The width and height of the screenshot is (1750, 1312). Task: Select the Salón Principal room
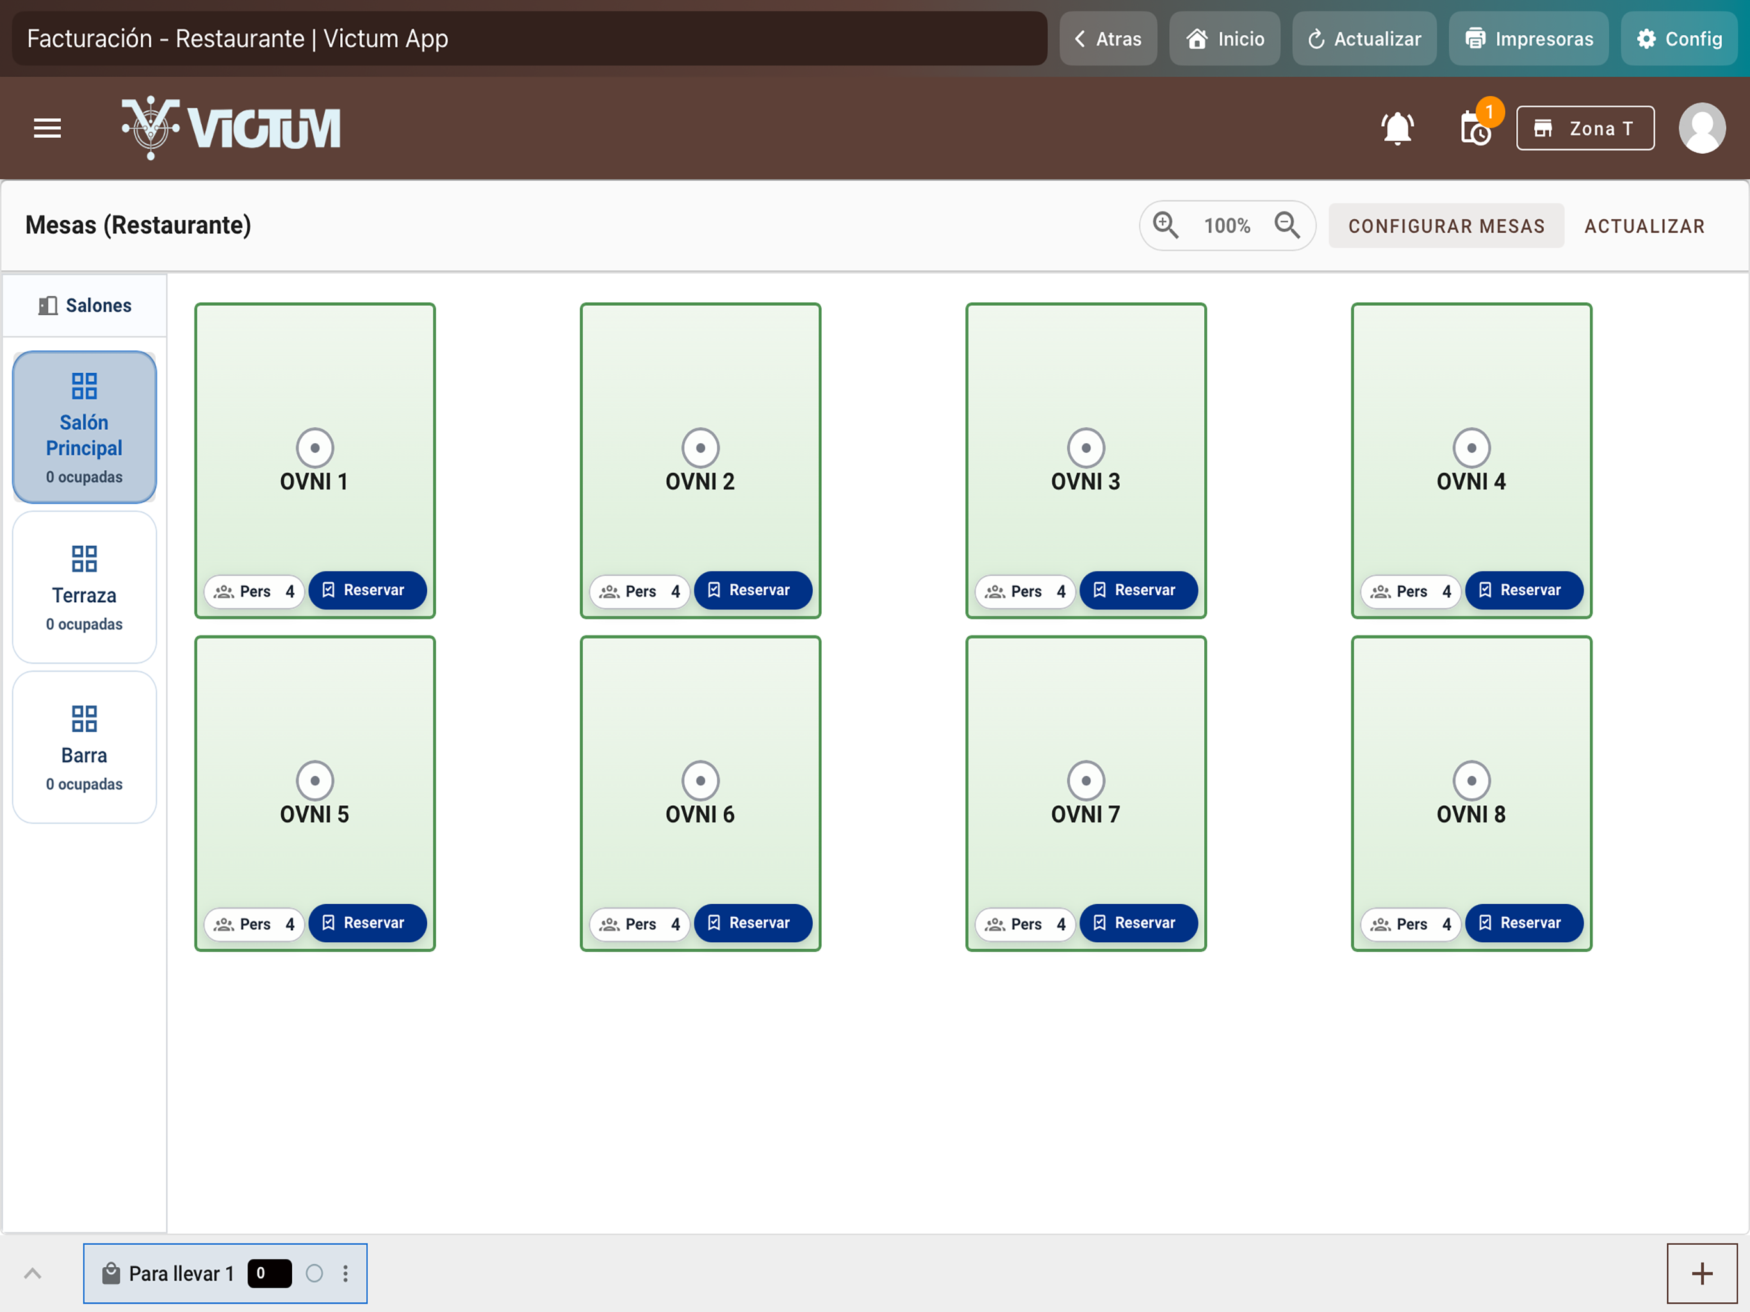point(85,427)
